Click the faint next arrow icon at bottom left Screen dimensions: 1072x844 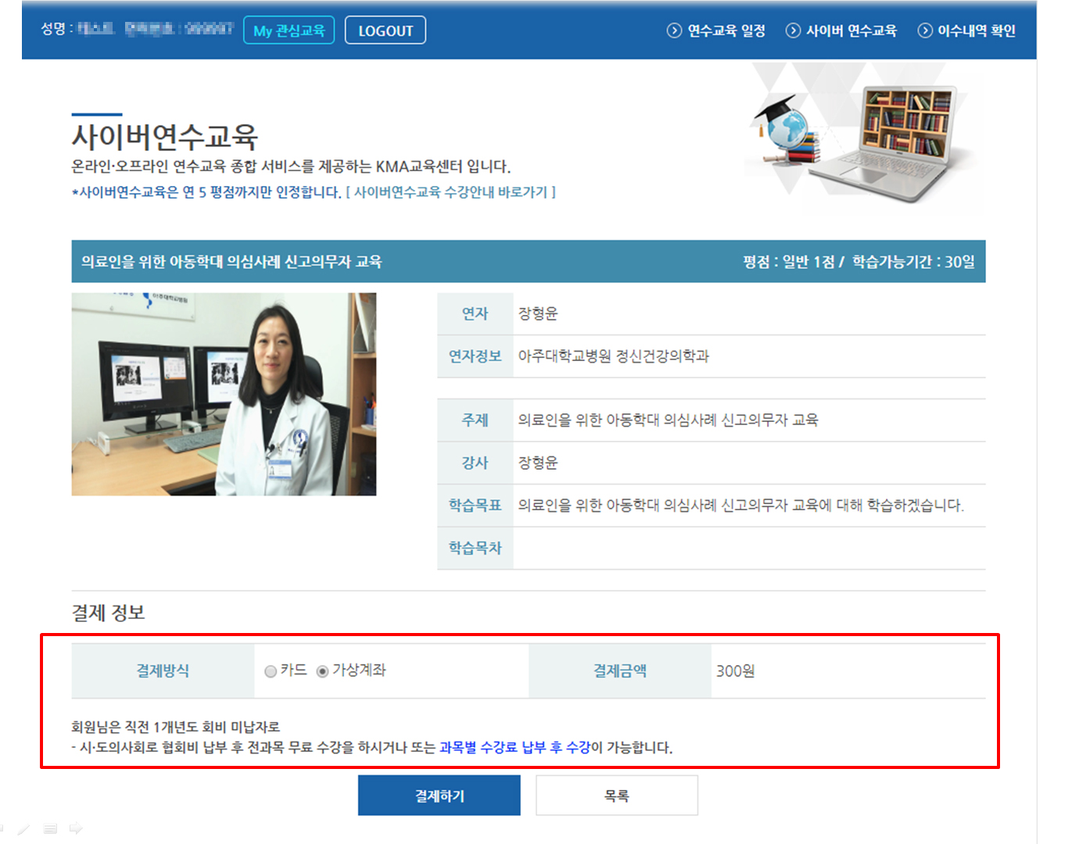click(x=76, y=828)
